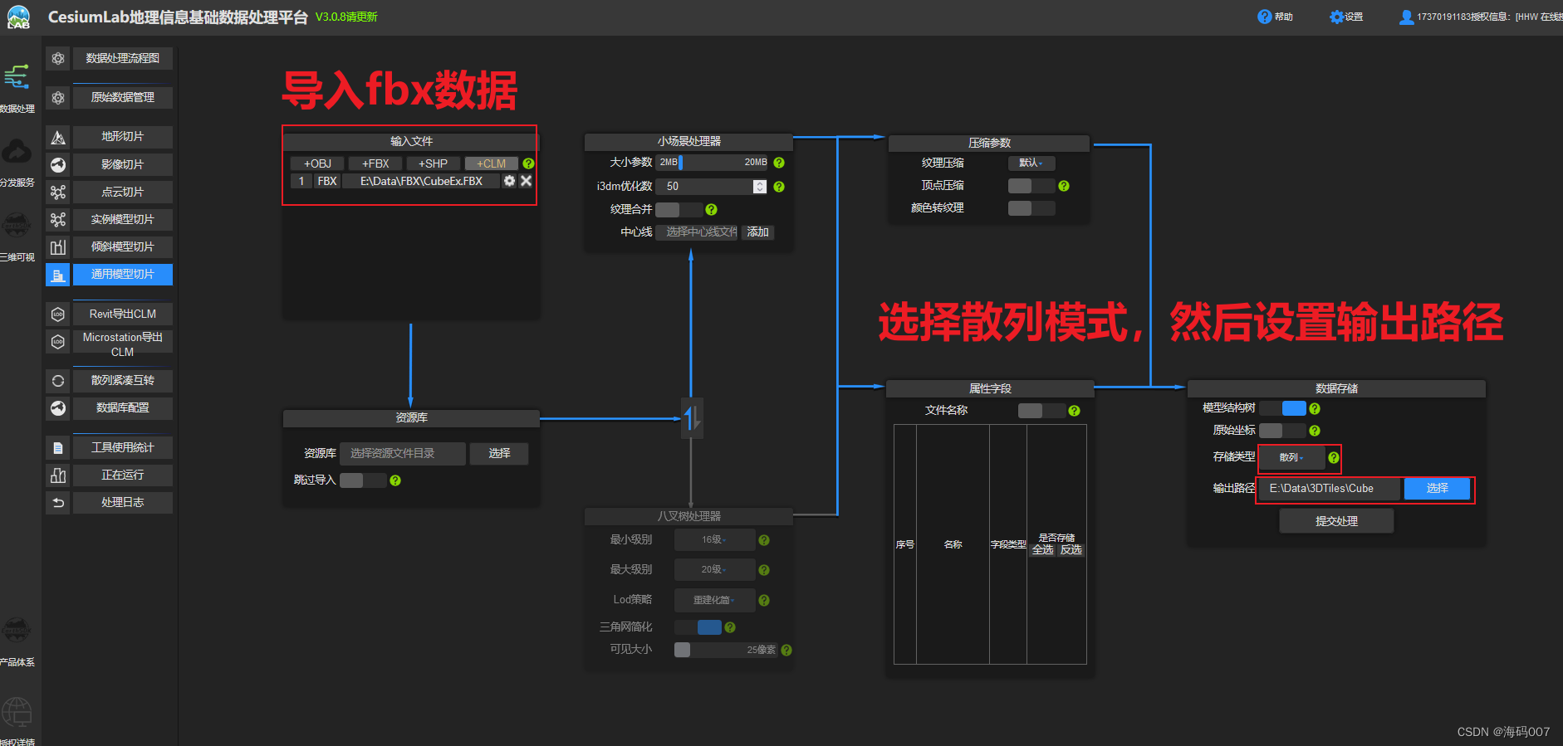Click the chart icon beside 正在运行

[x=58, y=475]
